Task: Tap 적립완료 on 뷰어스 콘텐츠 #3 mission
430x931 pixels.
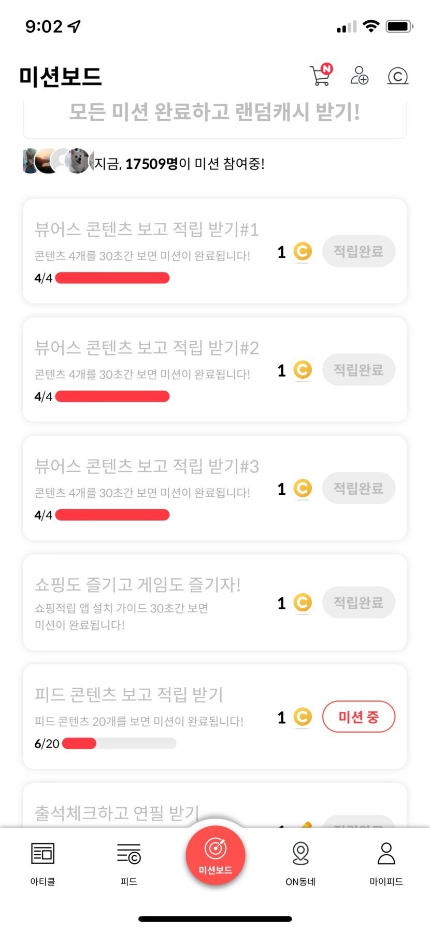Action: [x=359, y=488]
